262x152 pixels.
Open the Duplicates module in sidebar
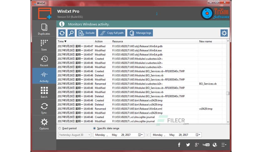[44, 29]
